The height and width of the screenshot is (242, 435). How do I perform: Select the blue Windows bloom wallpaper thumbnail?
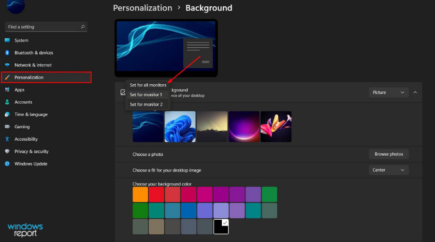click(x=180, y=127)
